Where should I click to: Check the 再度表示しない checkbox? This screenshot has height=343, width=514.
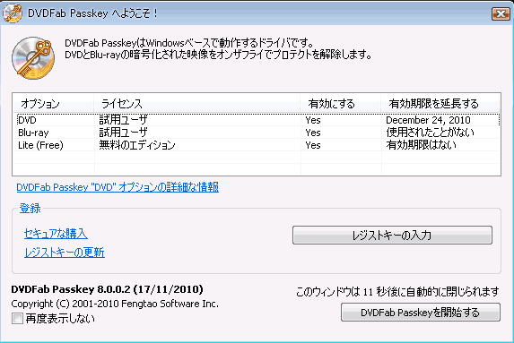click(17, 318)
